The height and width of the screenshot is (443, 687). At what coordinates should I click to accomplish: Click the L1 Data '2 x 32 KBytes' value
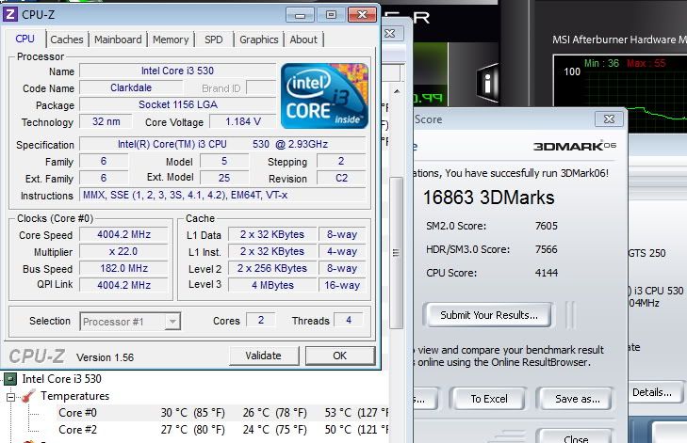272,234
